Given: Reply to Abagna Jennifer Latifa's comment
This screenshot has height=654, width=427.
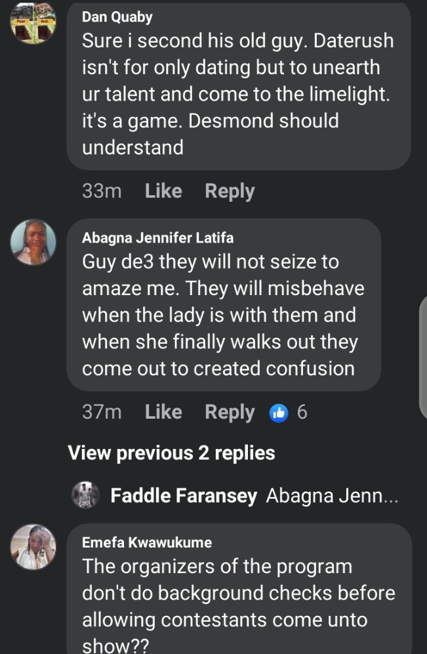Looking at the screenshot, I should click(230, 413).
